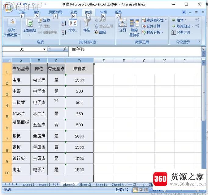Viewport: 208px width, 195px height.
Task: Select cell containing 五金库
Action: 39,125
